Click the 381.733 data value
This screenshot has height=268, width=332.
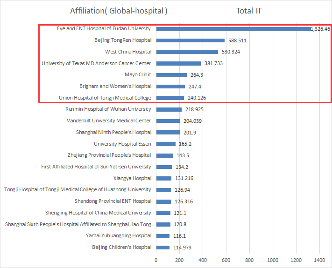point(213,64)
